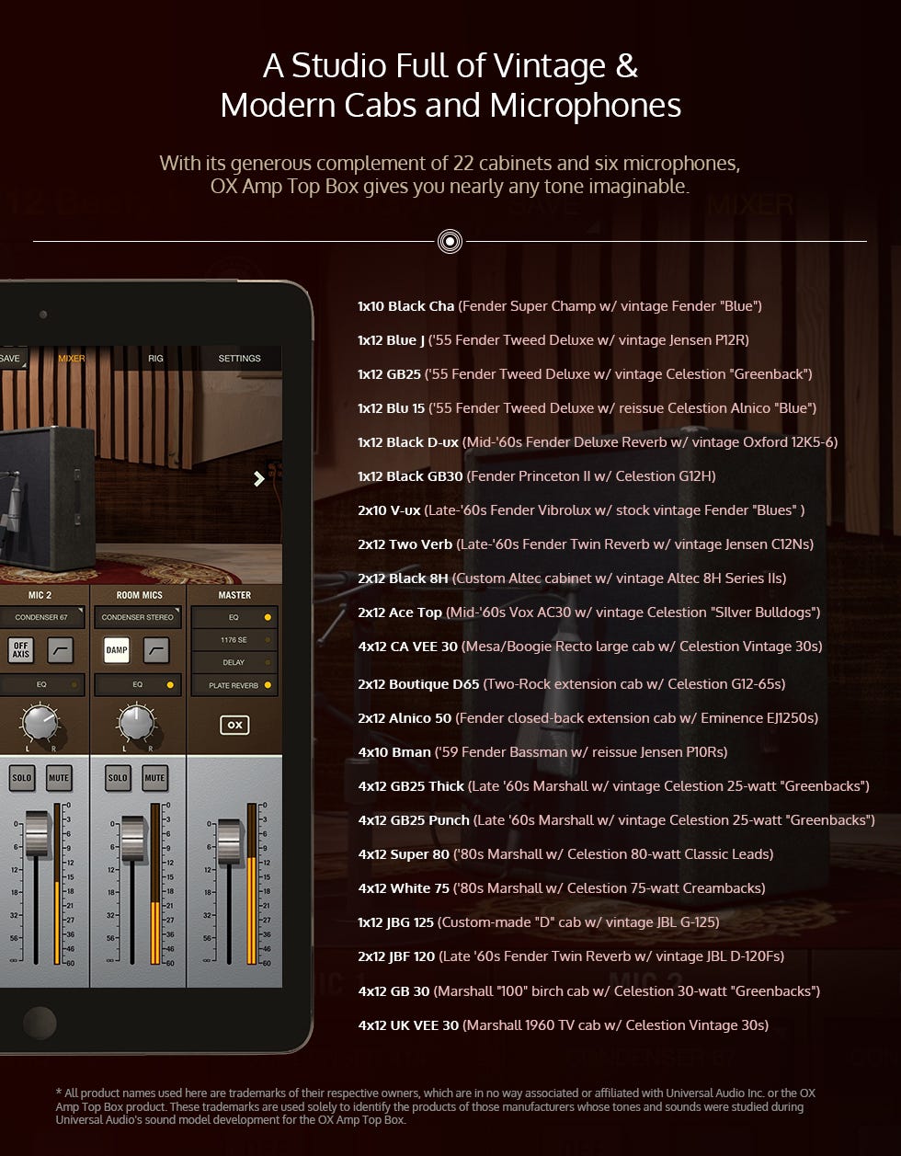This screenshot has width=901, height=1156.
Task: Solo the Room Mics channel
Action: click(x=118, y=778)
